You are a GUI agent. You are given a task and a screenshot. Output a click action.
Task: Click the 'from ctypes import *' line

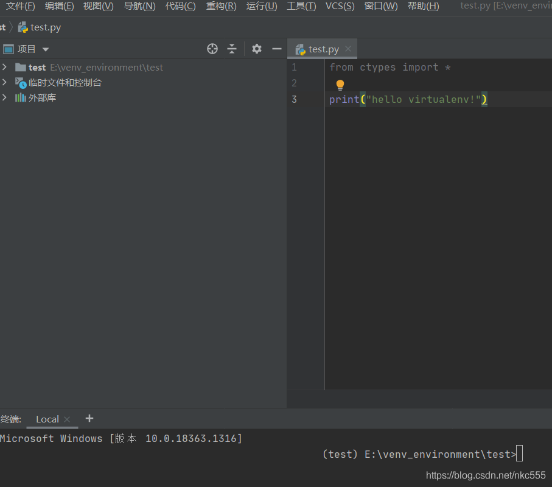pyautogui.click(x=390, y=67)
